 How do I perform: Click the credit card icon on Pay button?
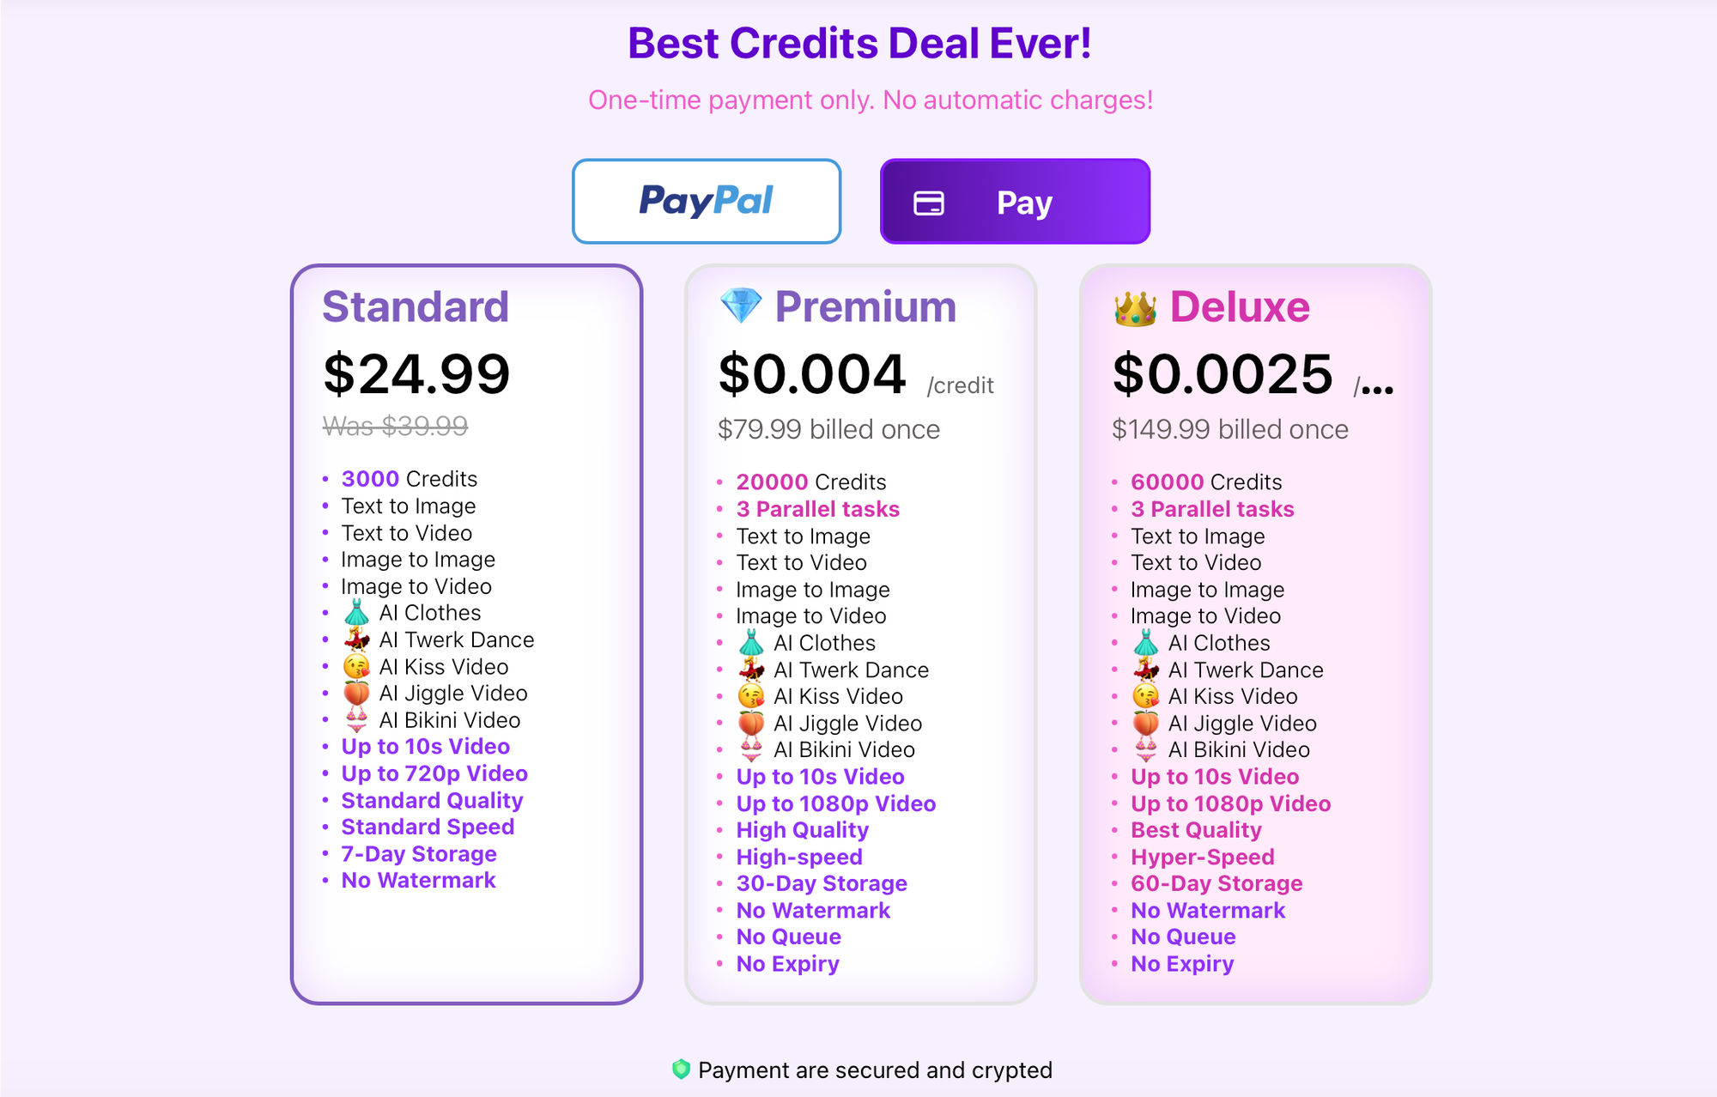(x=929, y=203)
